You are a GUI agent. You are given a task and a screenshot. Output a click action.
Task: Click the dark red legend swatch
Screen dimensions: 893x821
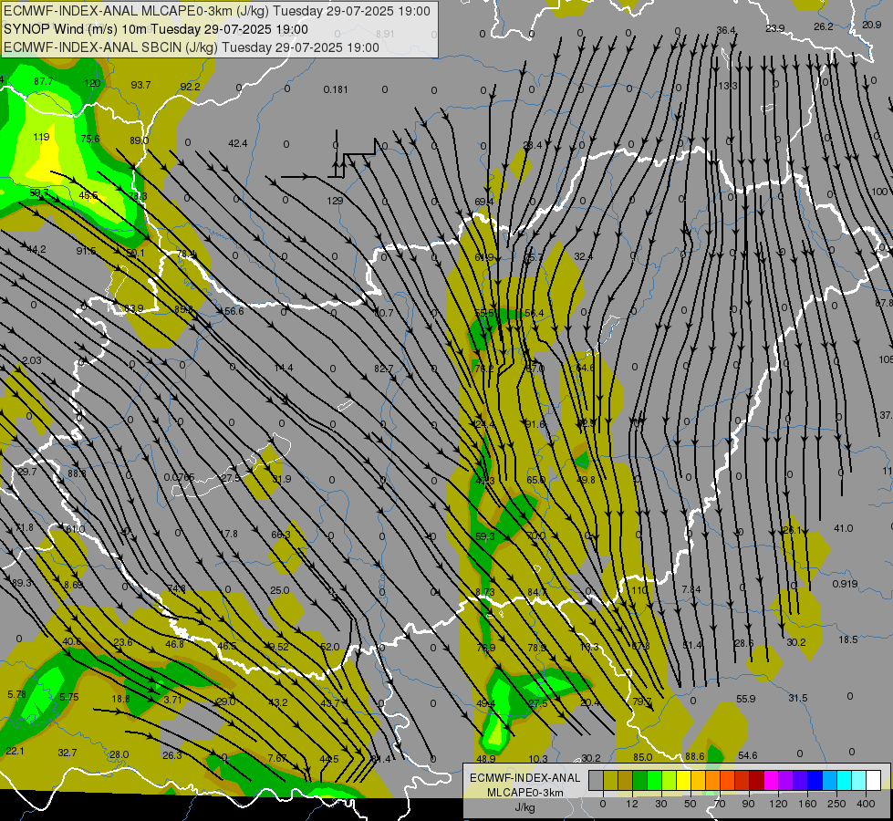coord(757,780)
